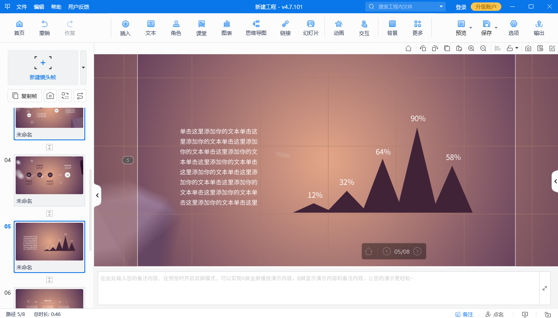Click the 搜索工程内文件 search field
The width and height of the screenshot is (558, 318).
coord(406,6)
